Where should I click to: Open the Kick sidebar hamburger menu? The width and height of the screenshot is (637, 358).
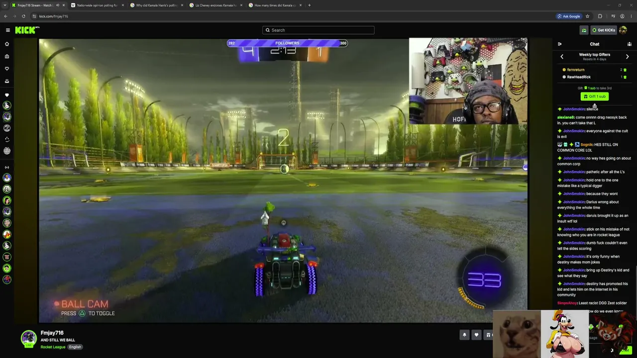click(7, 30)
